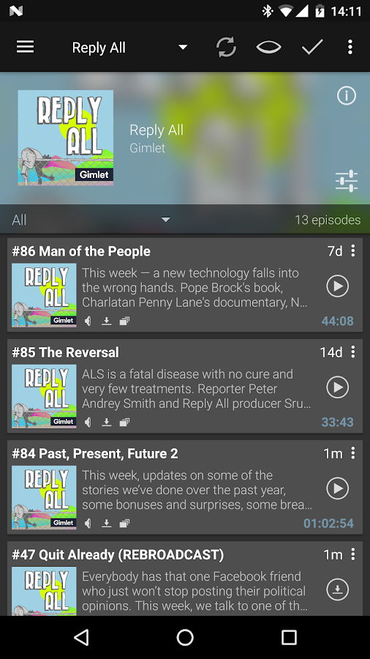Play episode #86 Man of the People
The height and width of the screenshot is (659, 370).
338,286
